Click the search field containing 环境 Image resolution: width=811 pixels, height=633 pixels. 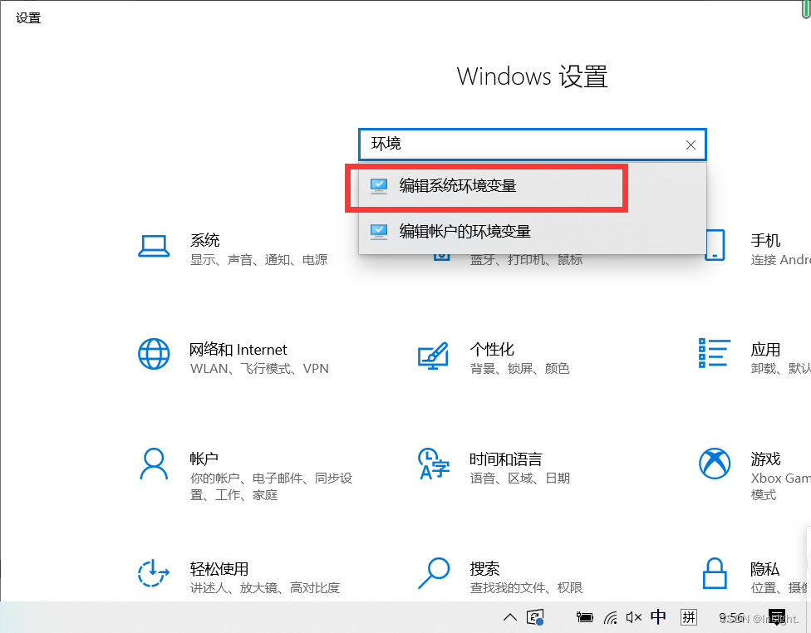(532, 145)
